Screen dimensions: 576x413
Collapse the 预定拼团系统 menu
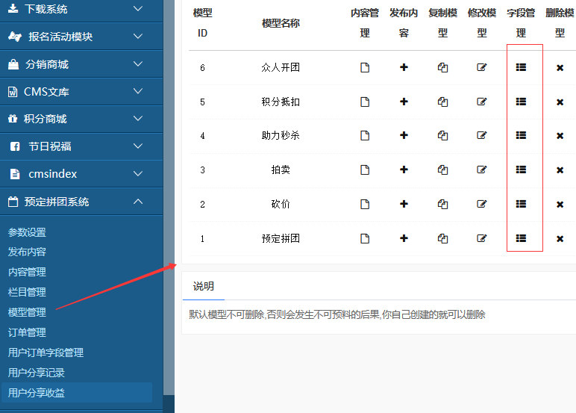pos(81,202)
